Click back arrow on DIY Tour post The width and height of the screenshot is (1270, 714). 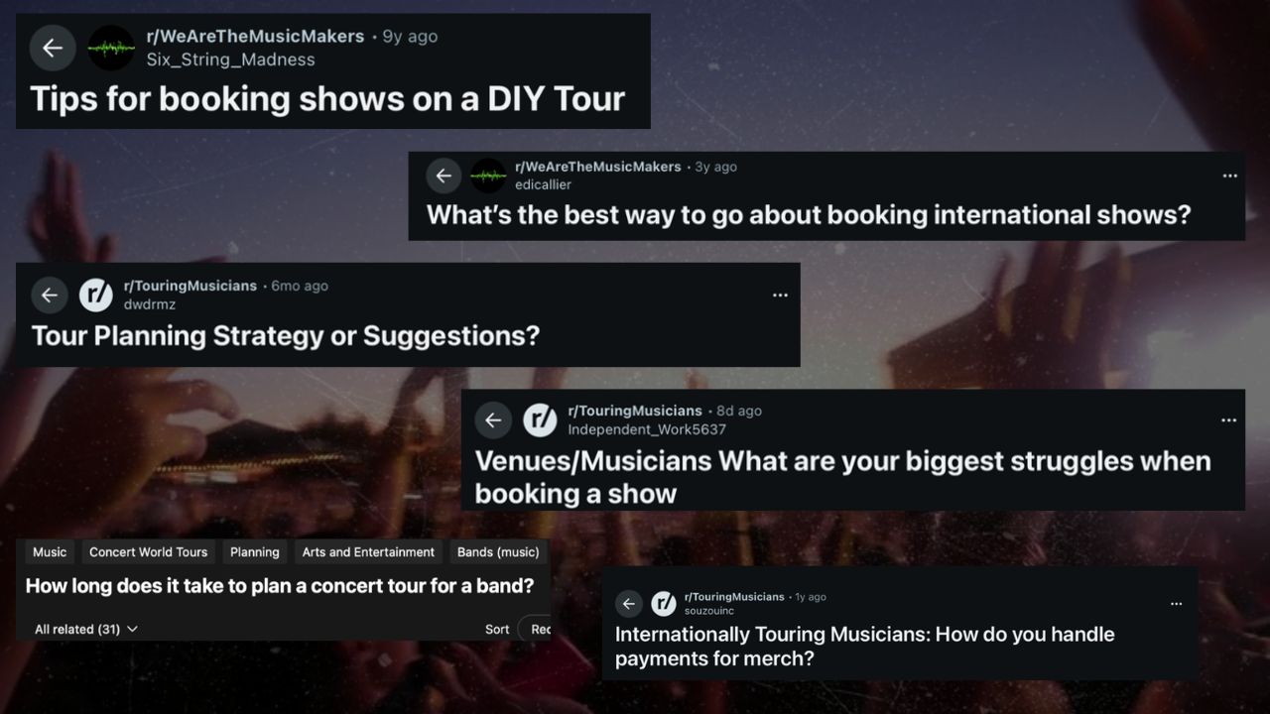pos(53,48)
